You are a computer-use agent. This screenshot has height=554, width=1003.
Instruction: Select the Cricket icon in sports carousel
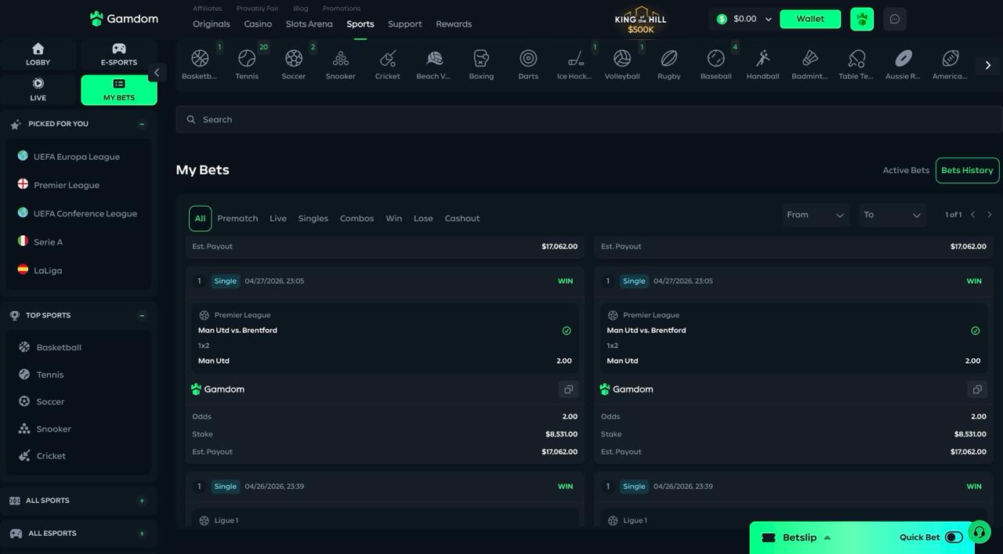pyautogui.click(x=388, y=64)
